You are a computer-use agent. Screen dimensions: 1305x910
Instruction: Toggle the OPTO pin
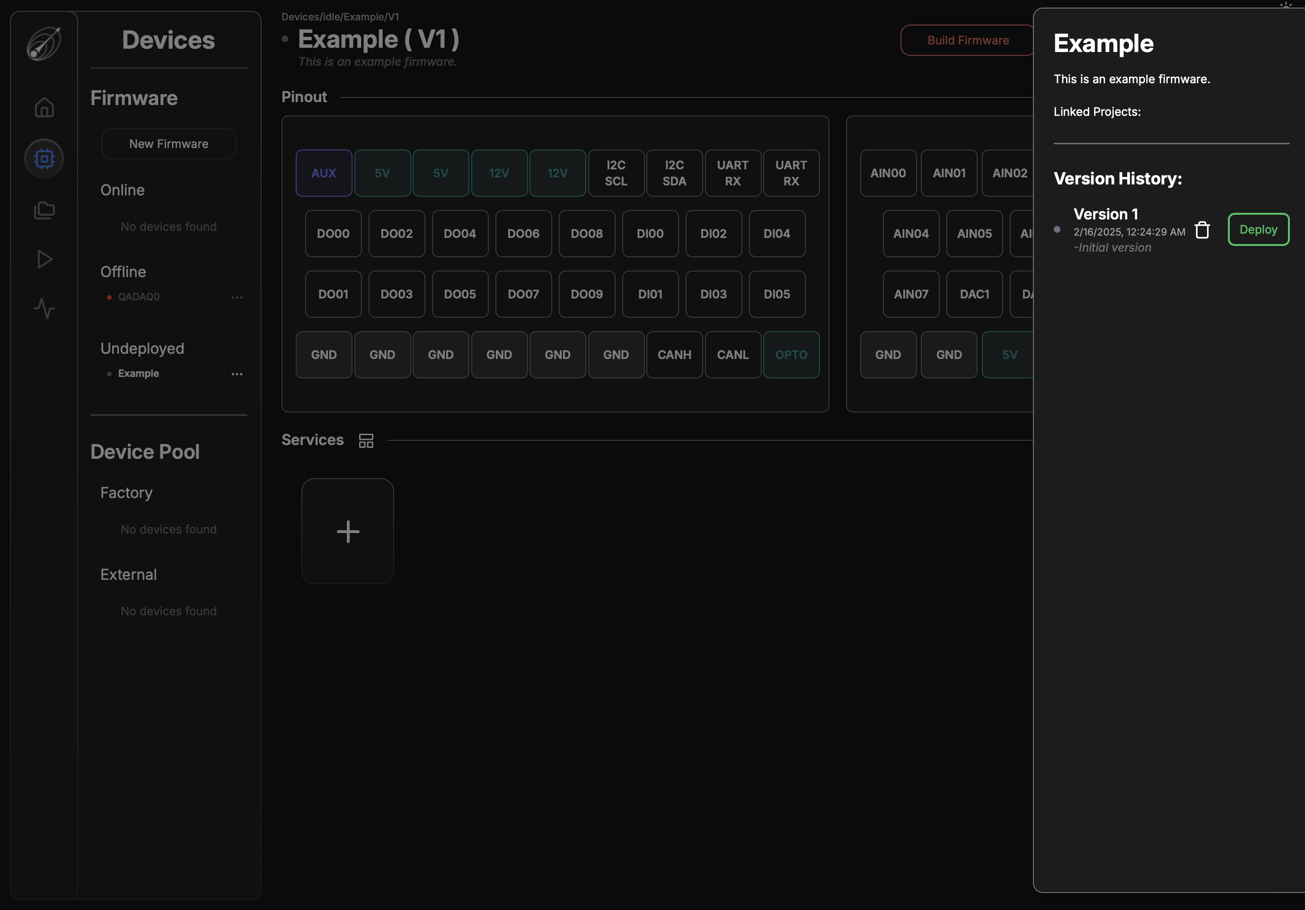click(x=791, y=354)
